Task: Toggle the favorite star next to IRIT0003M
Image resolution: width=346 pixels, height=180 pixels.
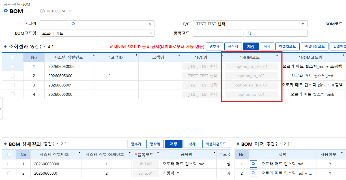Action: click(x=70, y=11)
